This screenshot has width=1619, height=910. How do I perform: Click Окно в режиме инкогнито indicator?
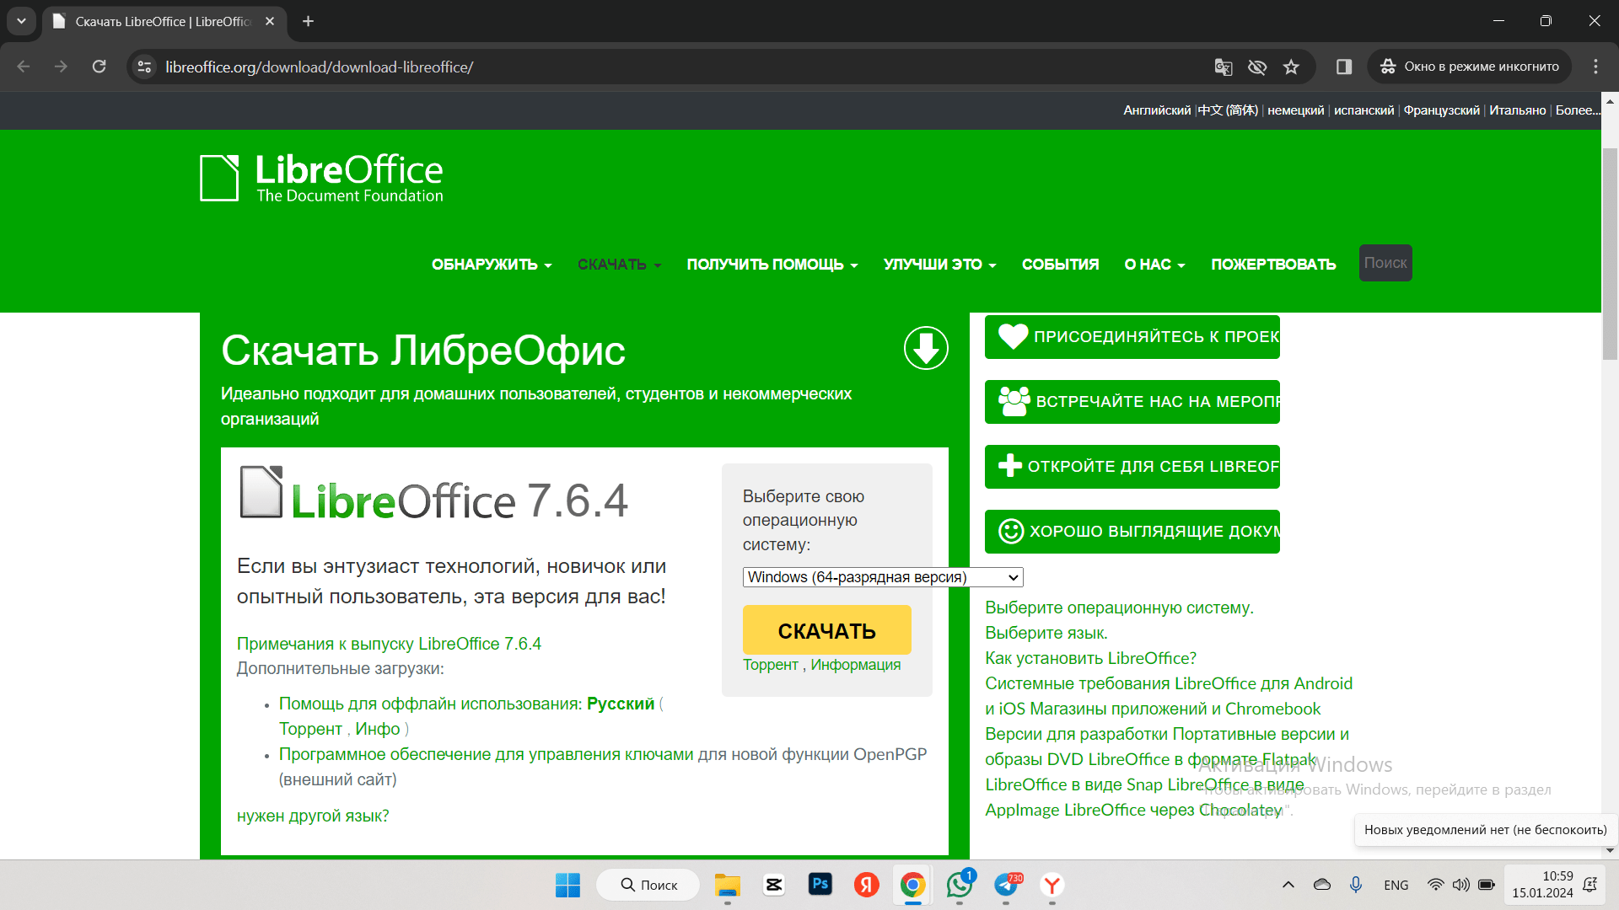click(x=1469, y=67)
